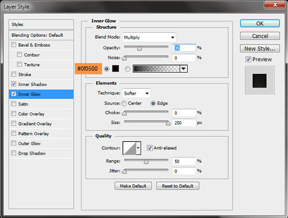Expand the gradient picker dropdown arrow
This screenshot has width=288, height=218.
[x=184, y=69]
